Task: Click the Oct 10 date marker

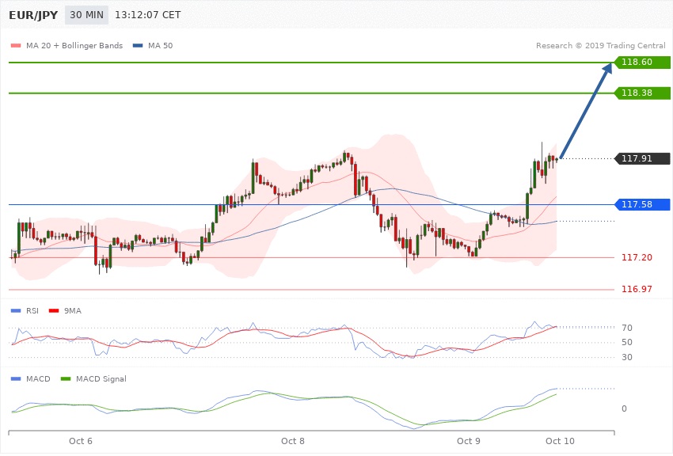Action: [x=559, y=440]
